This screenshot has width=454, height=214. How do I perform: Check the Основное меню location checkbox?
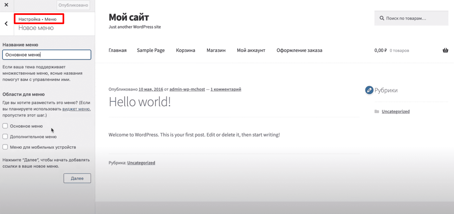click(5, 126)
